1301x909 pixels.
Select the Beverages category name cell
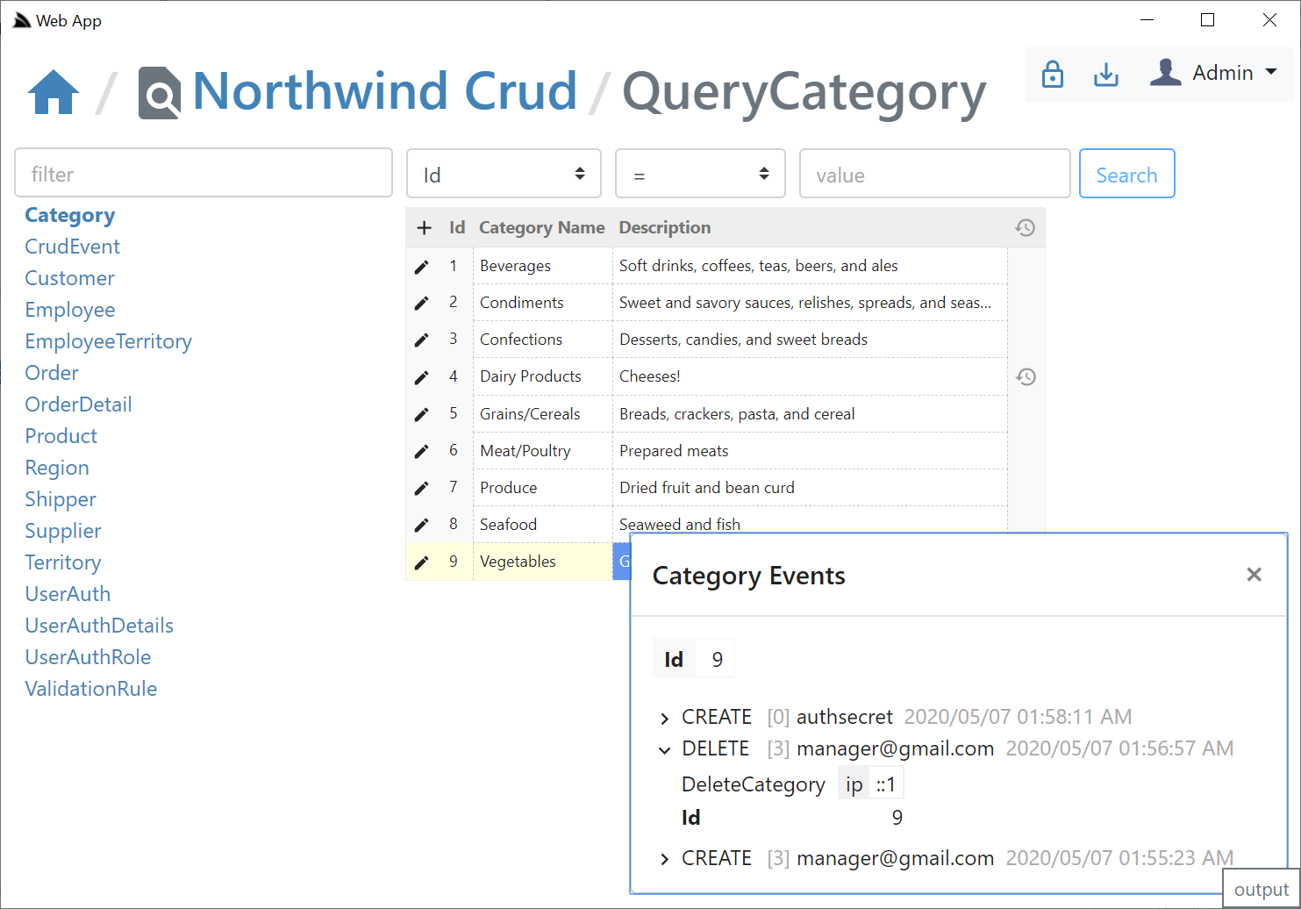pos(543,267)
